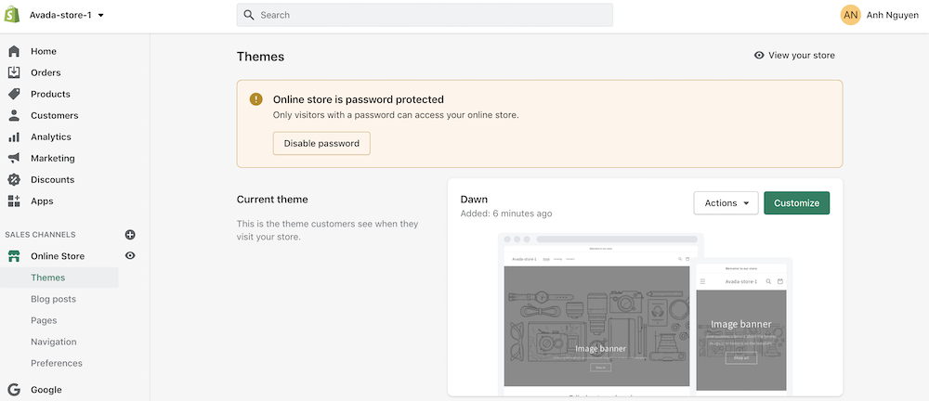Open Discounts via its percent badge icon
This screenshot has width=929, height=401.
click(14, 179)
